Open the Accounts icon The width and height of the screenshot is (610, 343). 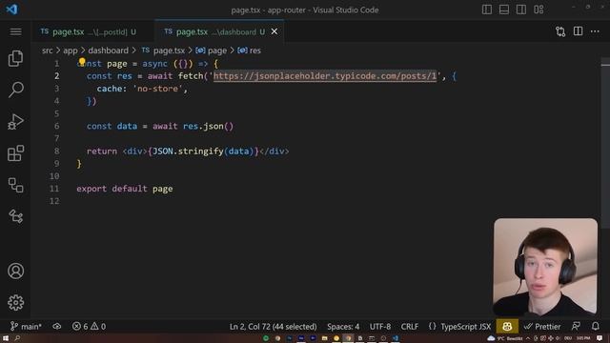pyautogui.click(x=15, y=271)
